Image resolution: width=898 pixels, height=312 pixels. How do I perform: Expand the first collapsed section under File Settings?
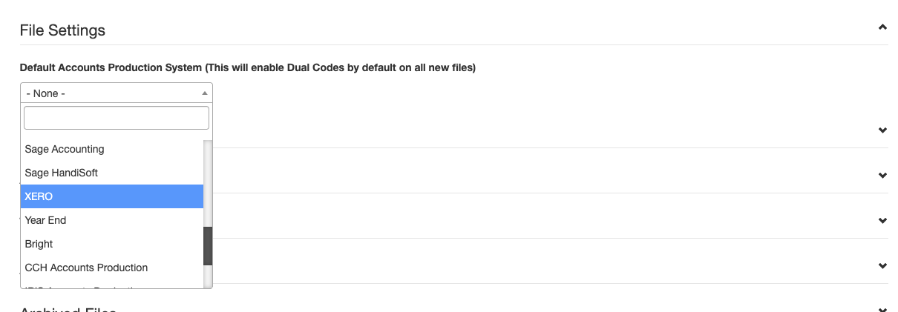(882, 130)
